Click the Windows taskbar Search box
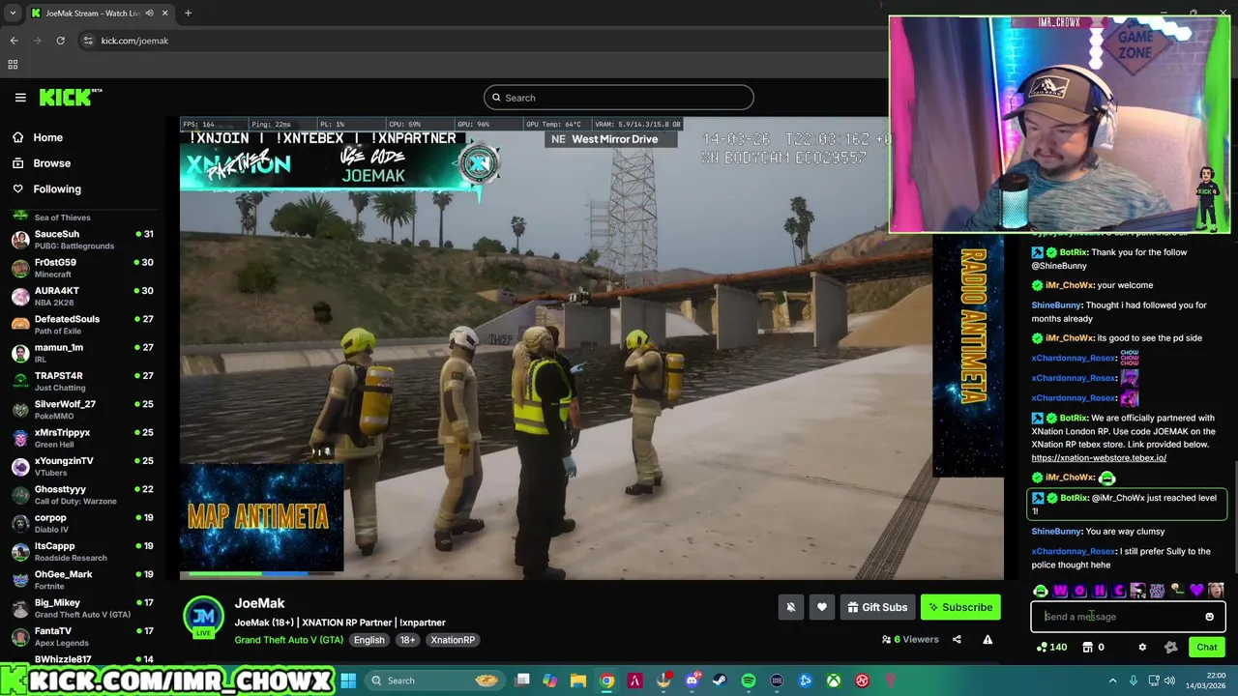Viewport: 1238px width, 696px height. tap(436, 681)
